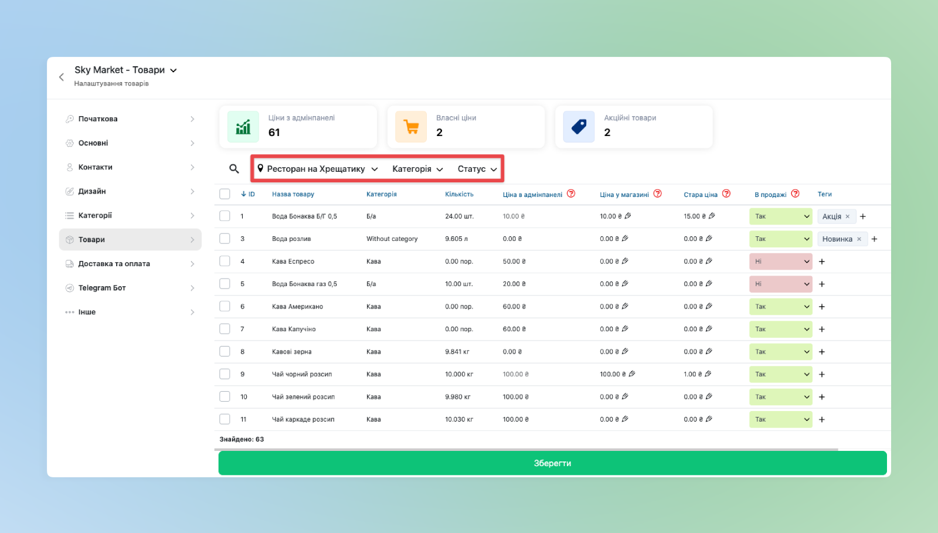This screenshot has width=938, height=533.
Task: Edit shop price pencil for Вода Бонаква Б/Г 0,5
Action: pos(628,216)
